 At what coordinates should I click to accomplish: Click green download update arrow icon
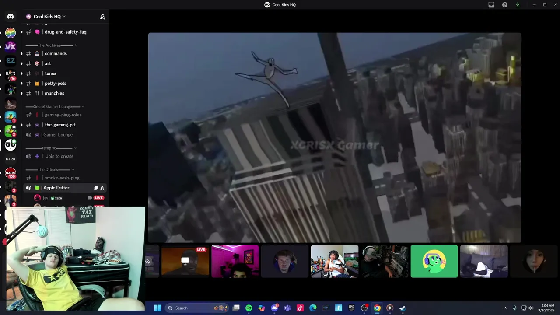(x=518, y=5)
